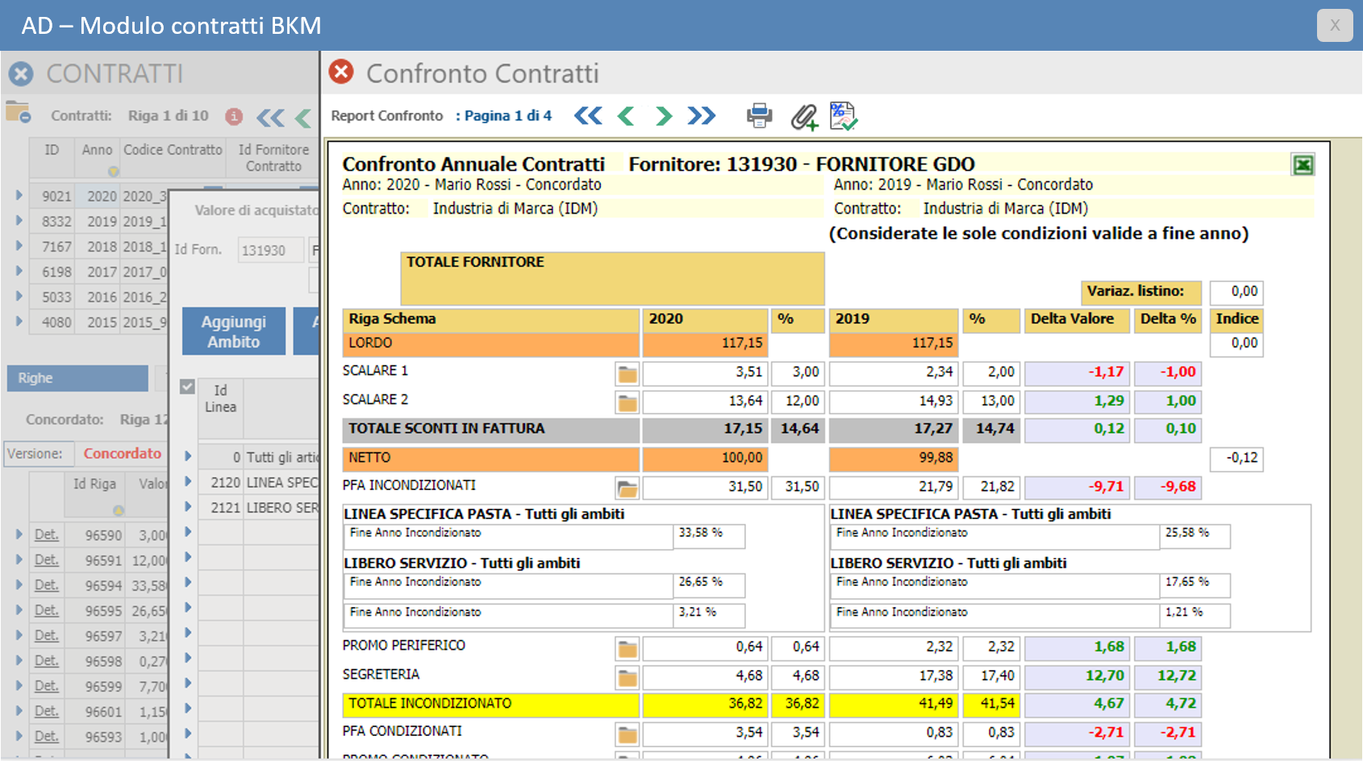Click 33,58 % Fine Anno Incondizionato value
The width and height of the screenshot is (1363, 761).
point(709,536)
